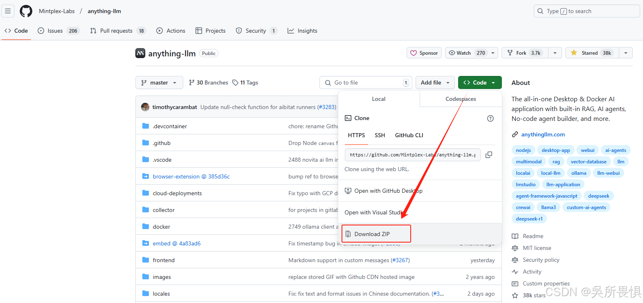The width and height of the screenshot is (643, 303).
Task: Fork the anything-llm repository
Action: pyautogui.click(x=525, y=53)
